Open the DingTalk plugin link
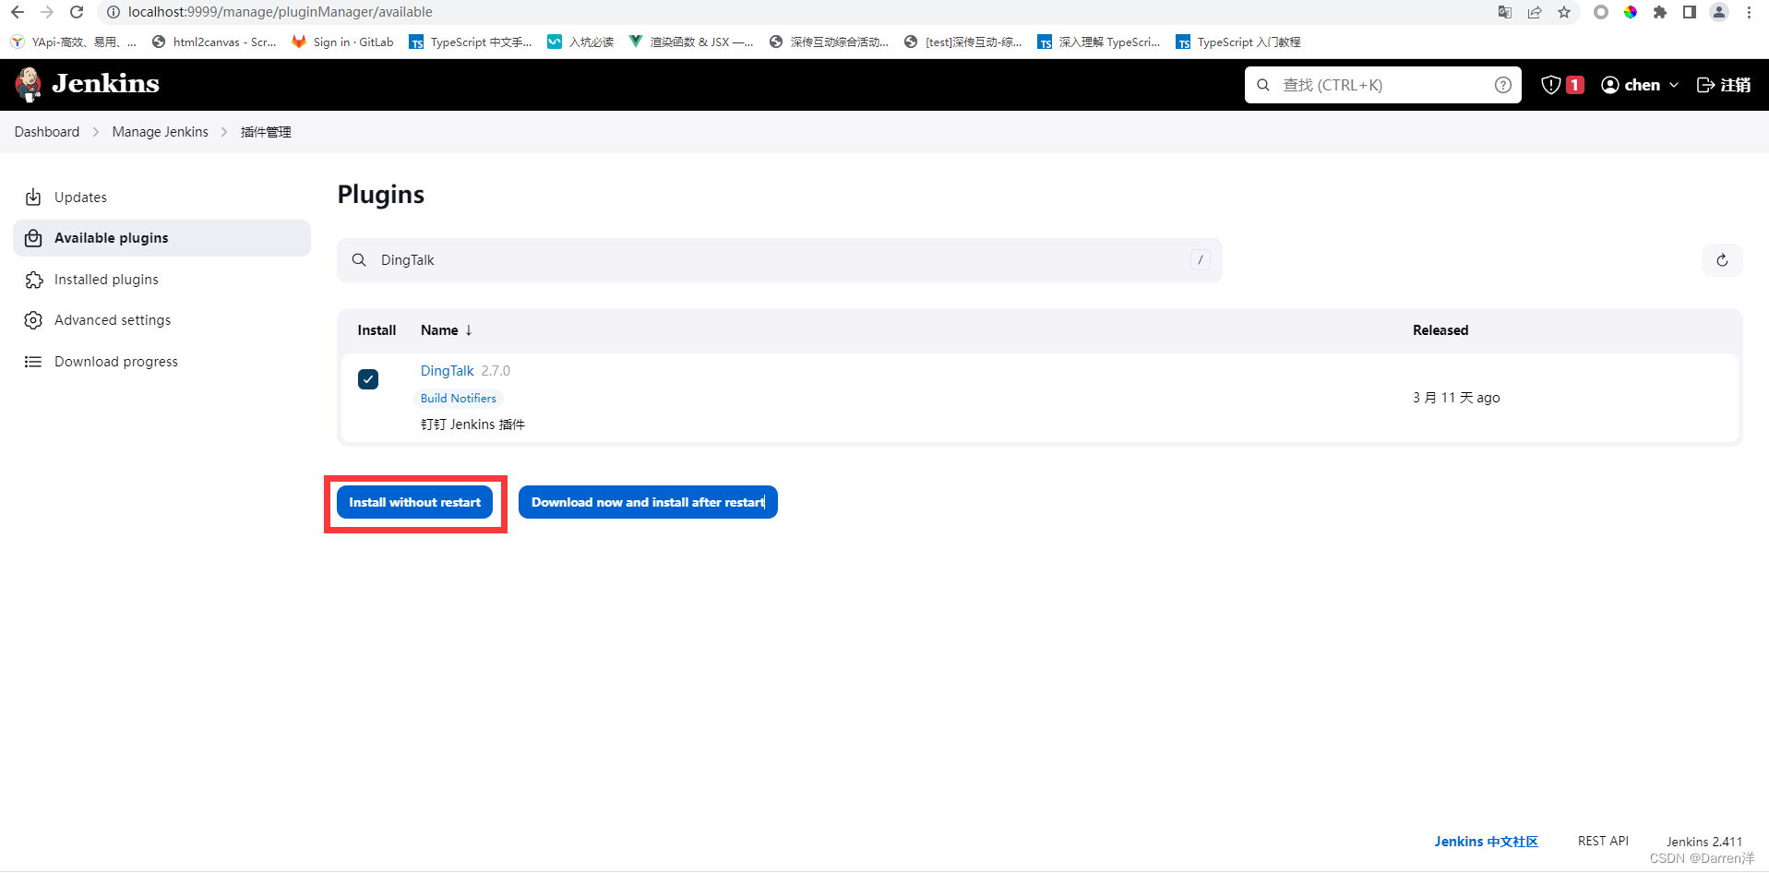The width and height of the screenshot is (1769, 873). 448,371
